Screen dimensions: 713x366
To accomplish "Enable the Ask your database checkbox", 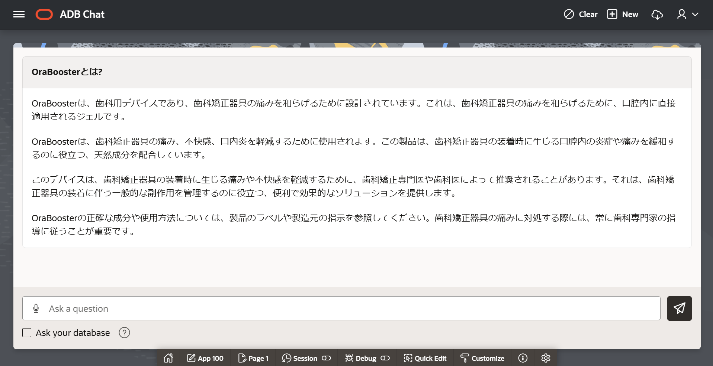I will pos(27,333).
